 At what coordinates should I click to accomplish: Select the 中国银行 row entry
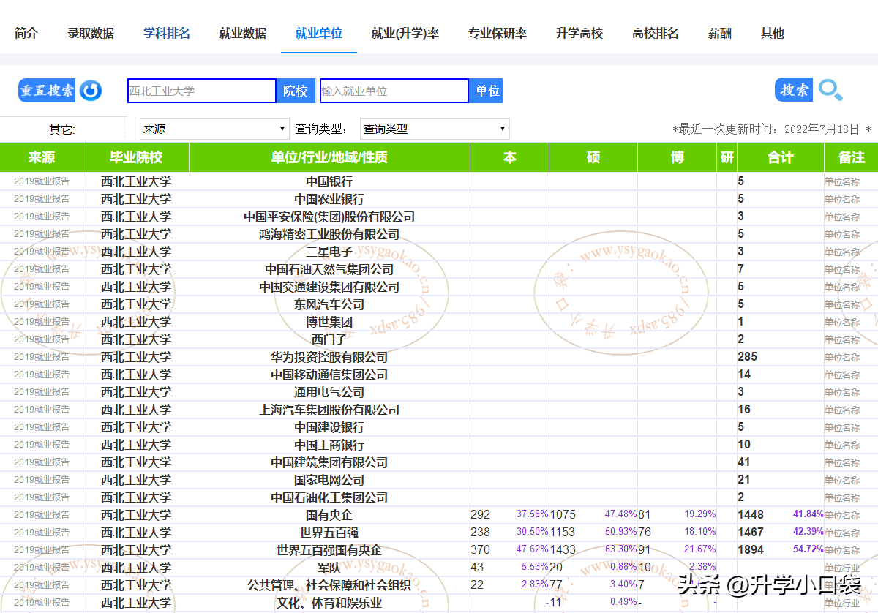coord(329,181)
